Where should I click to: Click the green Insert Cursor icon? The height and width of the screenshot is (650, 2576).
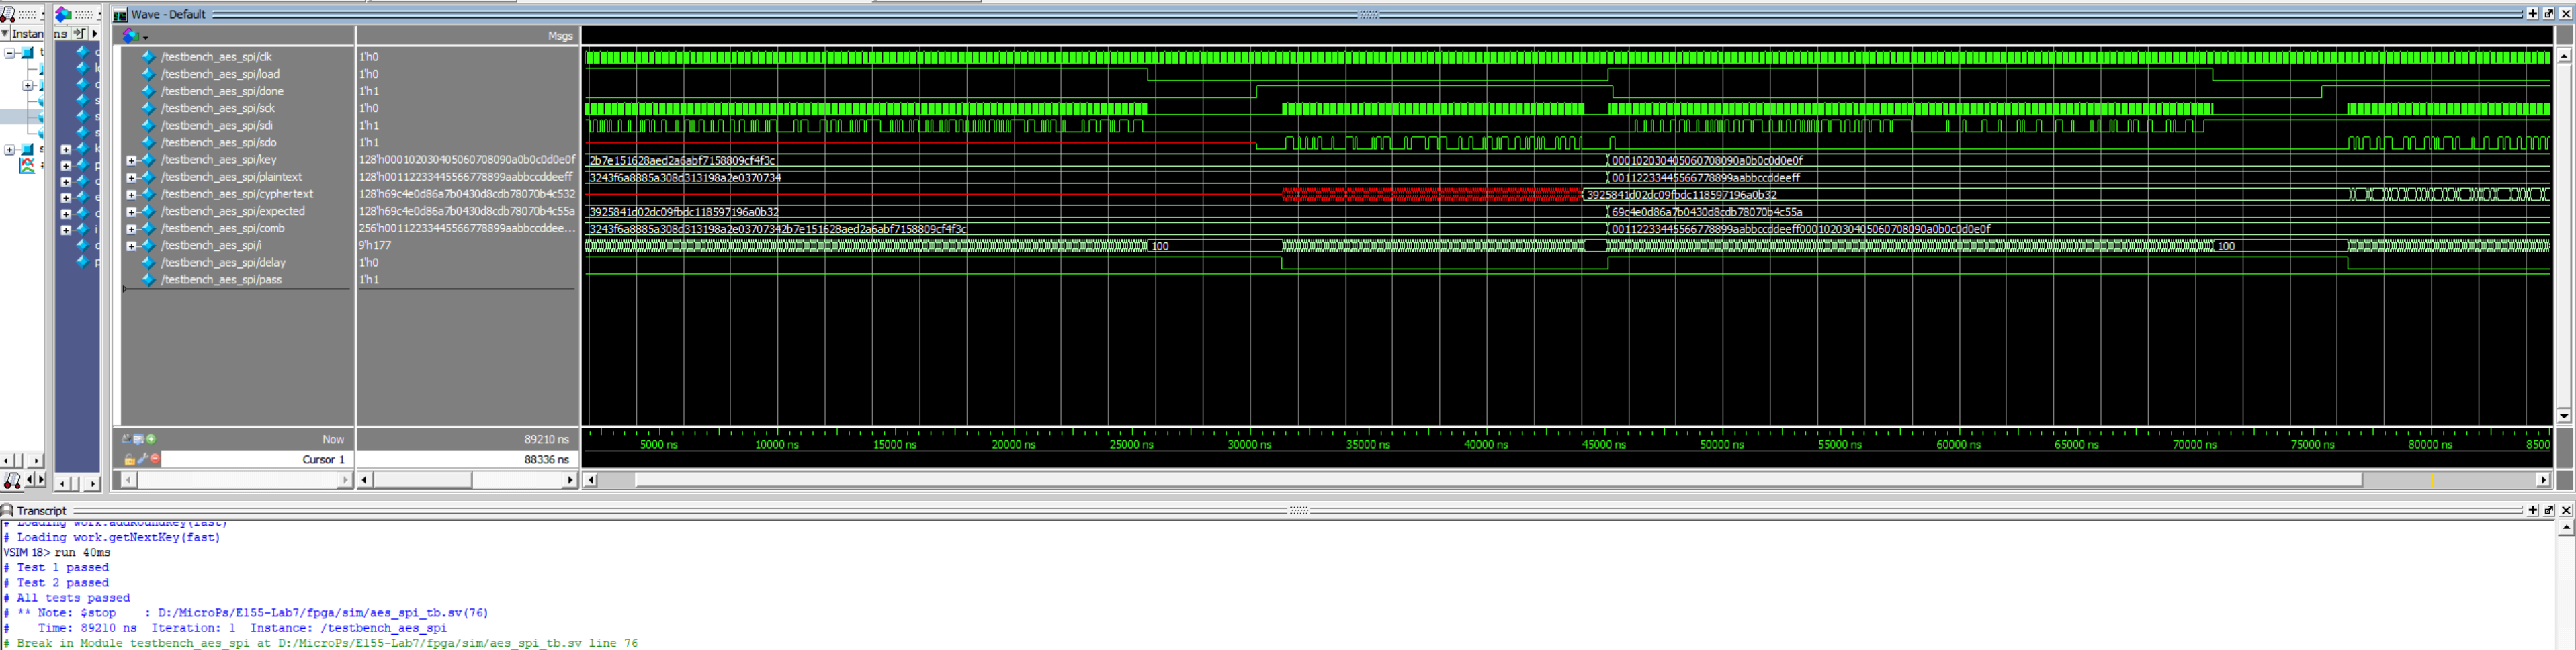pos(151,439)
